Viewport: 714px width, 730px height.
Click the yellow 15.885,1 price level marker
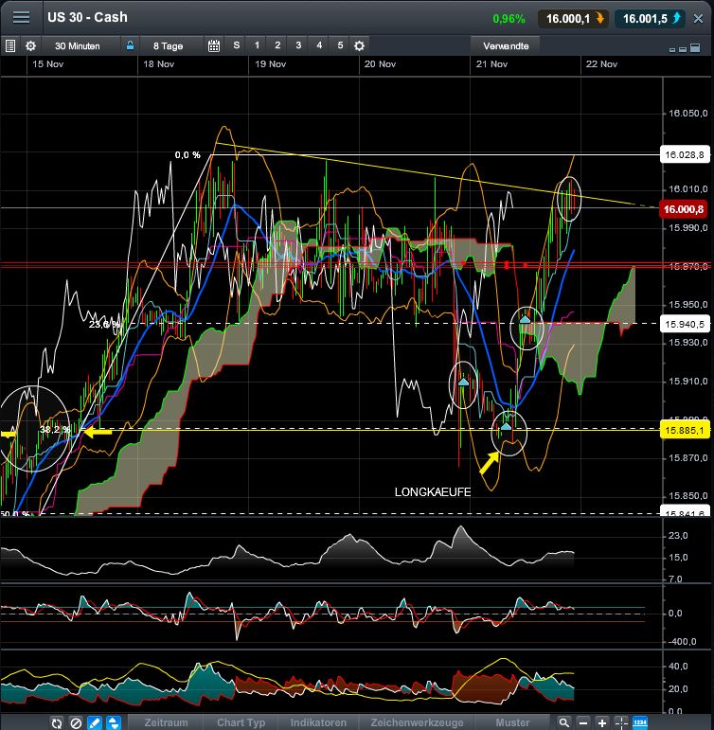coord(684,430)
